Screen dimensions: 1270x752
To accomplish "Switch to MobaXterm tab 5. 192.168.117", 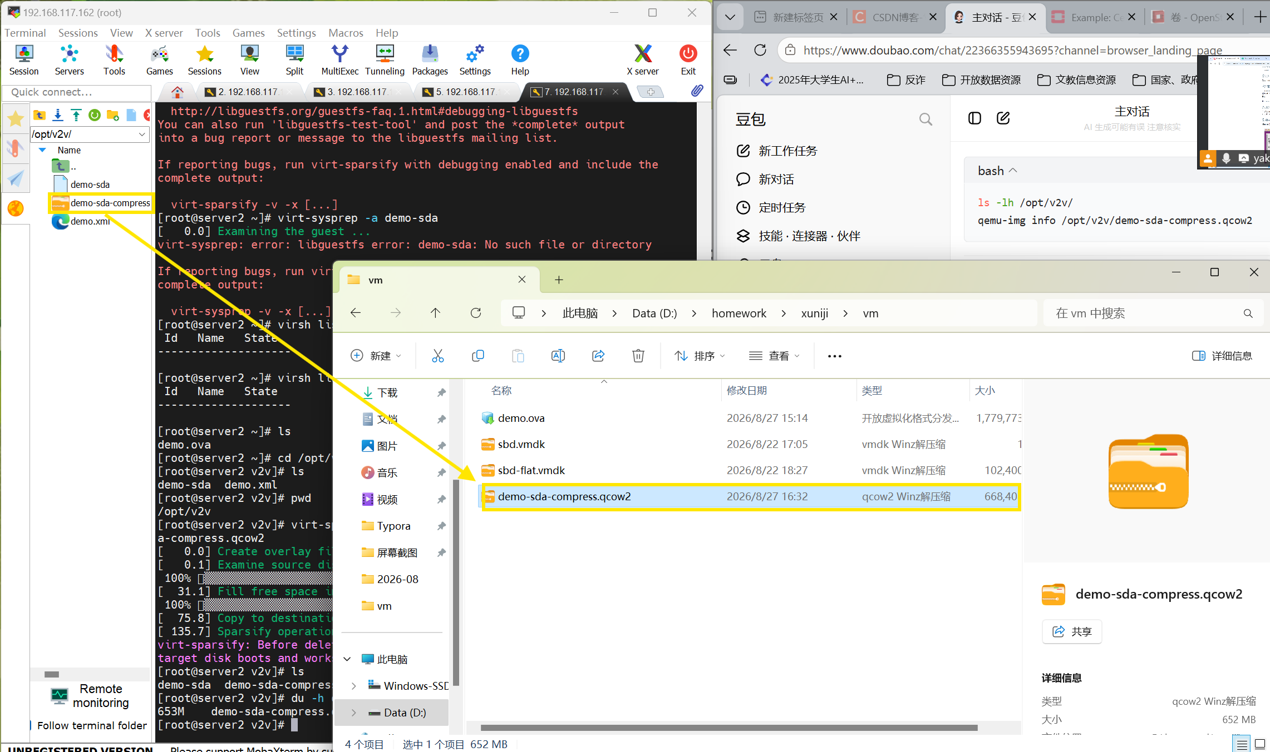I will (x=466, y=92).
